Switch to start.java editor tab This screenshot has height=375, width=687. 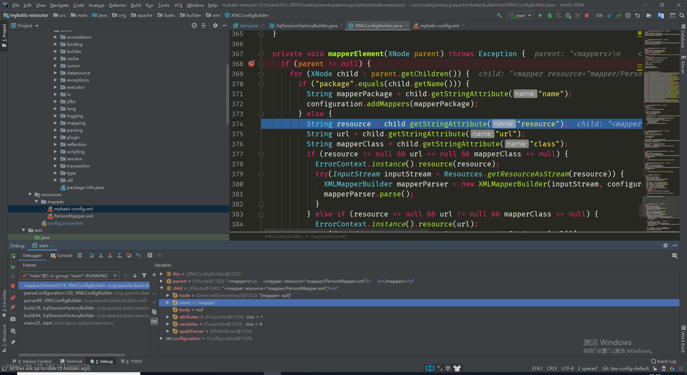click(249, 25)
